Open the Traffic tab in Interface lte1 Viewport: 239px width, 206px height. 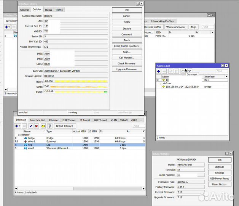point(59,10)
